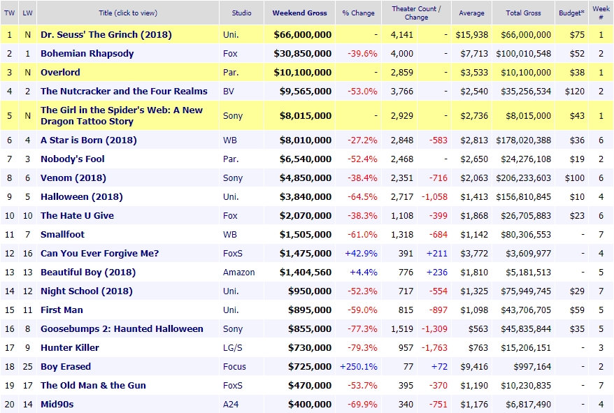Image resolution: width=614 pixels, height=413 pixels.
Task: Select the $15,938 average cell
Action: [472, 34]
